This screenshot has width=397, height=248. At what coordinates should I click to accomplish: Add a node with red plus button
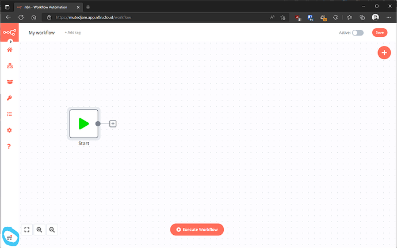[384, 53]
